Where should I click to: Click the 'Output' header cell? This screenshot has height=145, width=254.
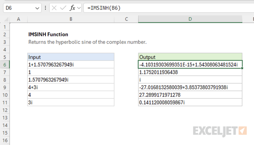[190, 57]
